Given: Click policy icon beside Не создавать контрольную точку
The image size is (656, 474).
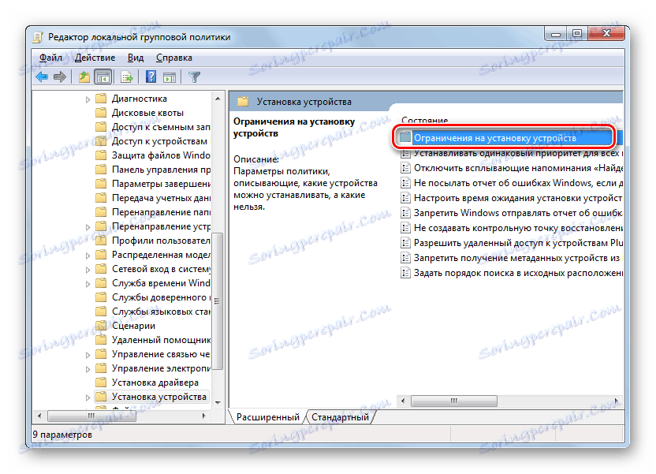Looking at the screenshot, I should (405, 228).
